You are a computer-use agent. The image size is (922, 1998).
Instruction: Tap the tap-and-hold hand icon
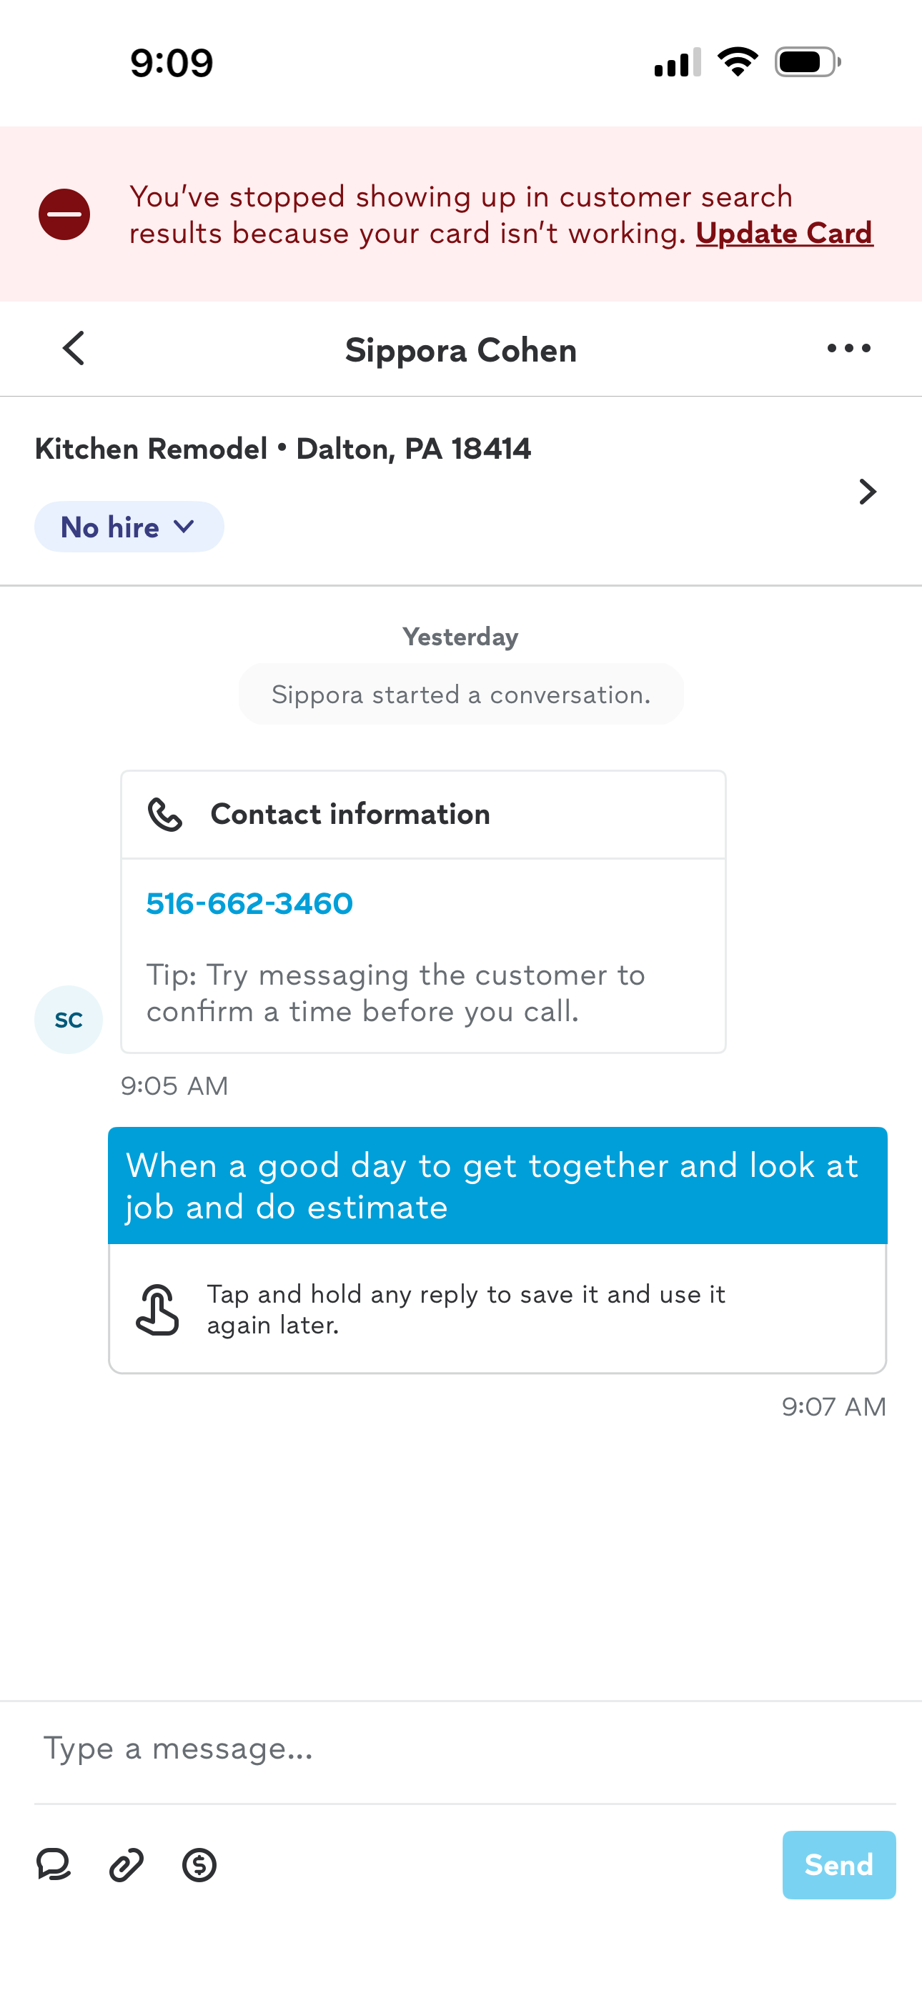[x=157, y=1309]
